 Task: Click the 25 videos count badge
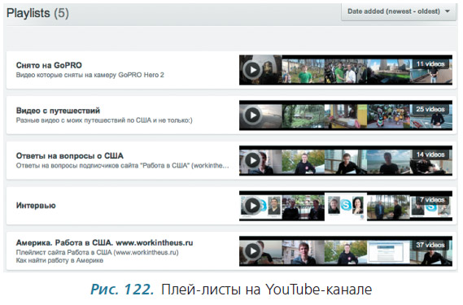430,109
